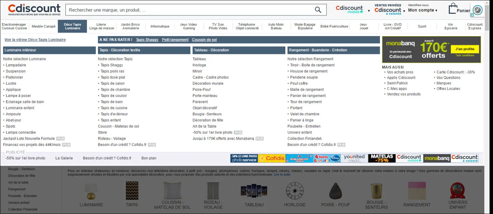Click the Bon plan link
Image resolution: width=493 pixels, height=214 pixels.
[149, 158]
